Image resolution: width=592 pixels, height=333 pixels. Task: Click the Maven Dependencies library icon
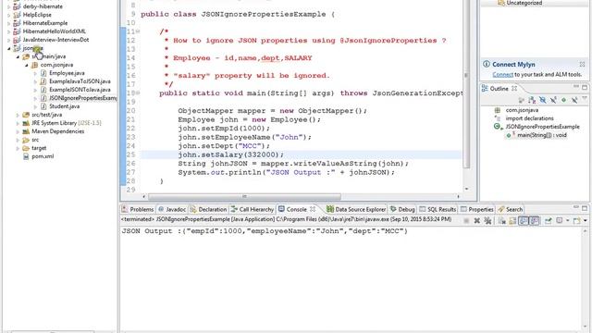coord(26,131)
